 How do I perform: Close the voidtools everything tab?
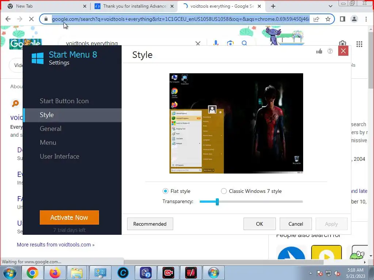pyautogui.click(x=260, y=7)
